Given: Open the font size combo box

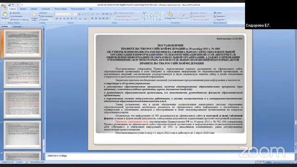Looking at the screenshot, I should click(x=74, y=14).
